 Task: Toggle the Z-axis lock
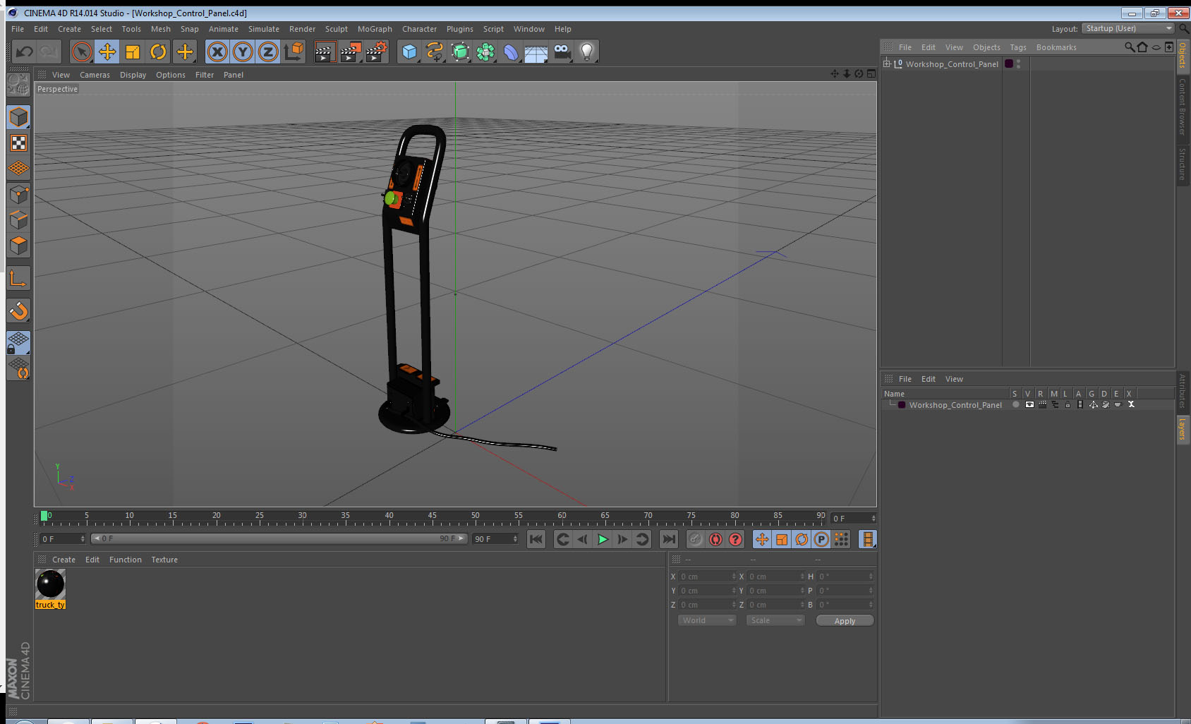tap(268, 52)
